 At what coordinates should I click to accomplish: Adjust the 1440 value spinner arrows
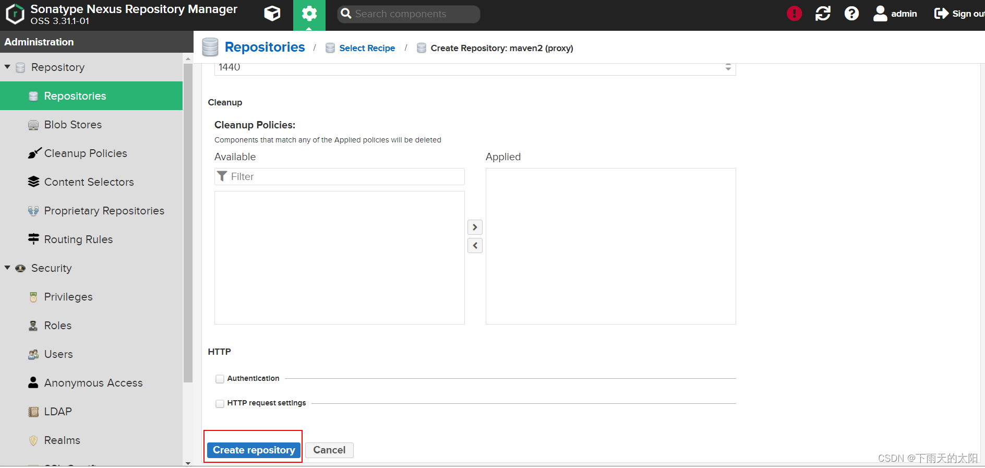coord(728,67)
